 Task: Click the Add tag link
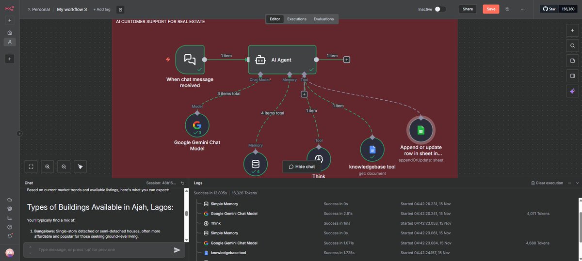[101, 9]
